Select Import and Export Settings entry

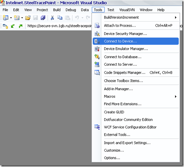136,143
